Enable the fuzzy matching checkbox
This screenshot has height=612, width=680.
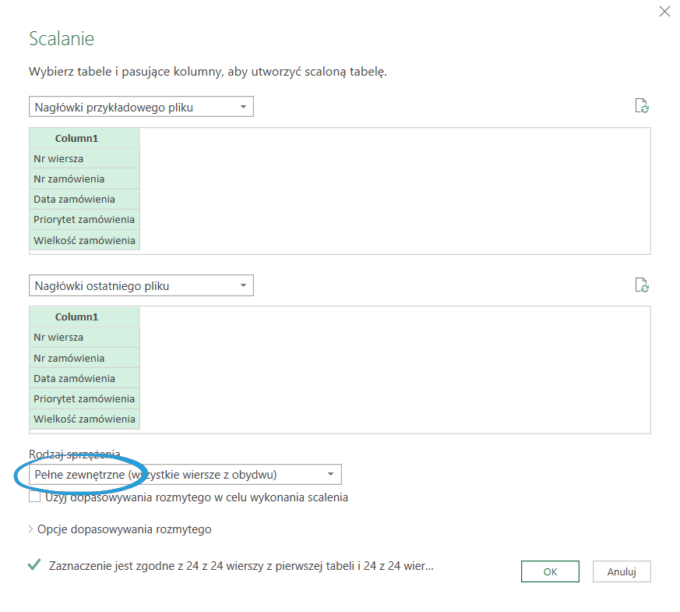(x=35, y=497)
